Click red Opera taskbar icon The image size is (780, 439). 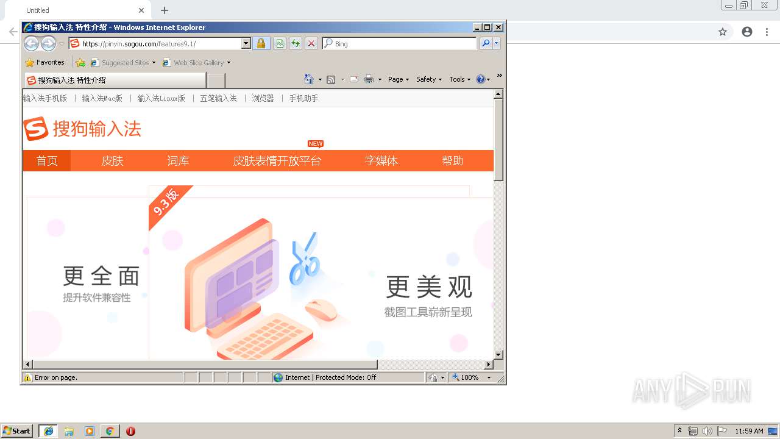pos(130,431)
